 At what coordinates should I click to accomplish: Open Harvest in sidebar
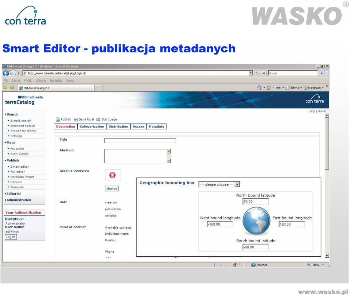(x=16, y=182)
